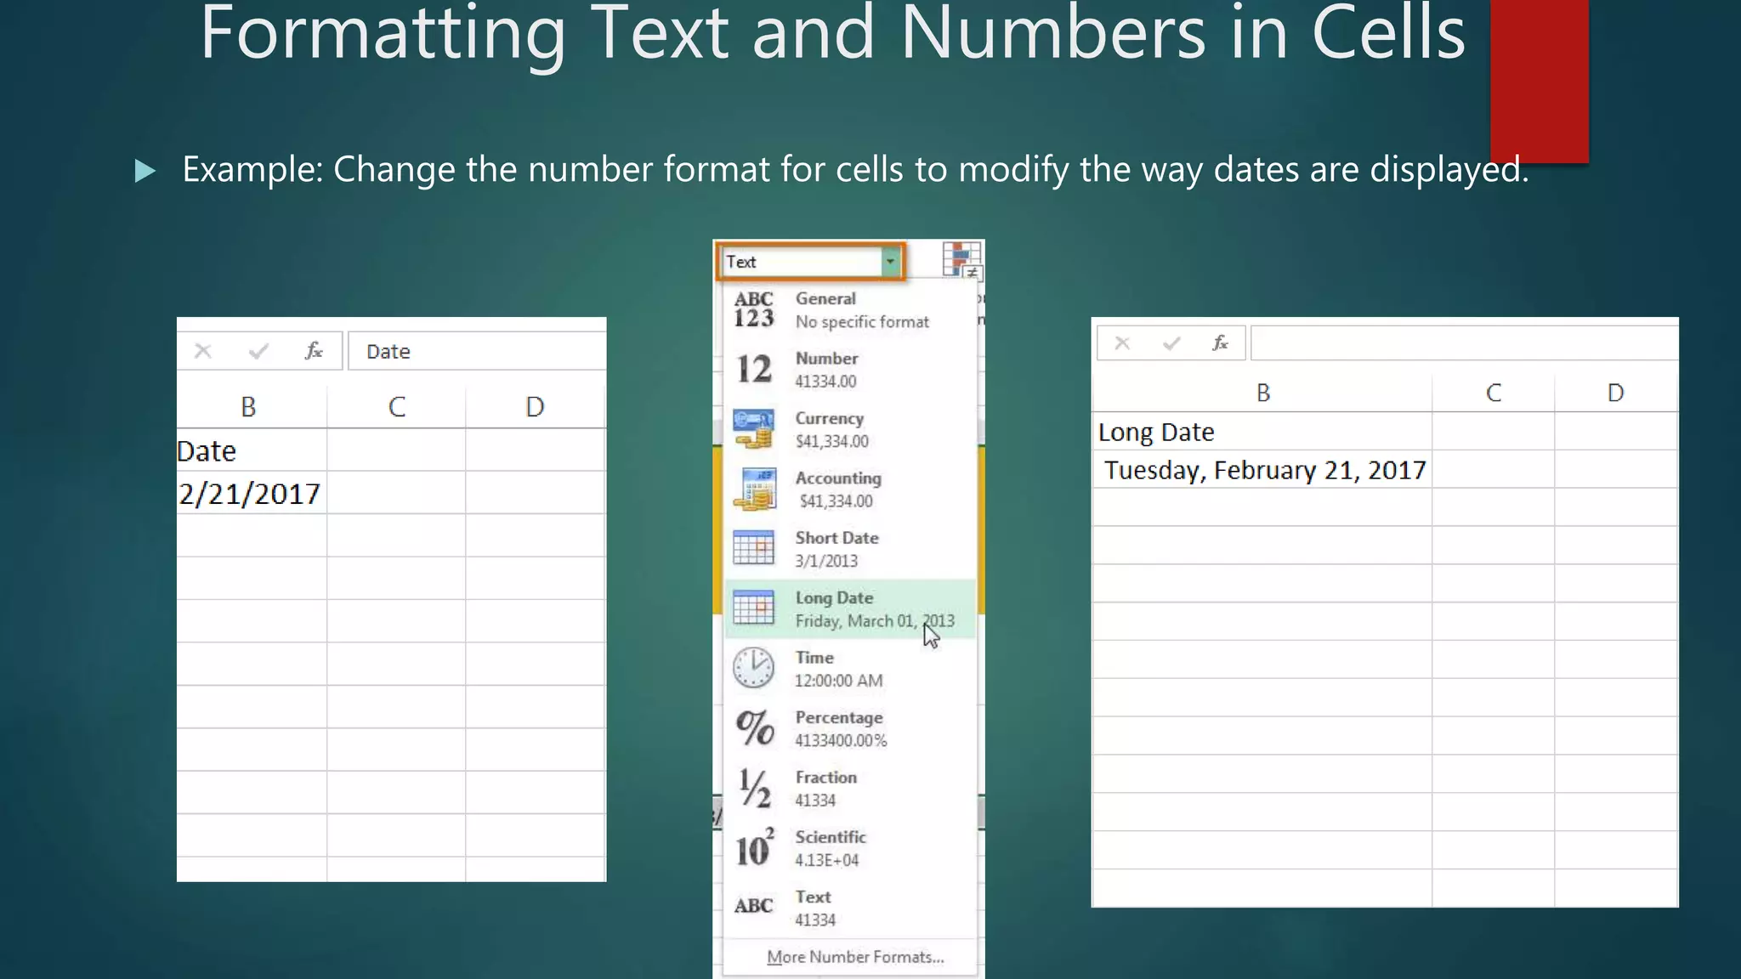
Task: Pick the Currency menu entry label
Action: pos(829,418)
